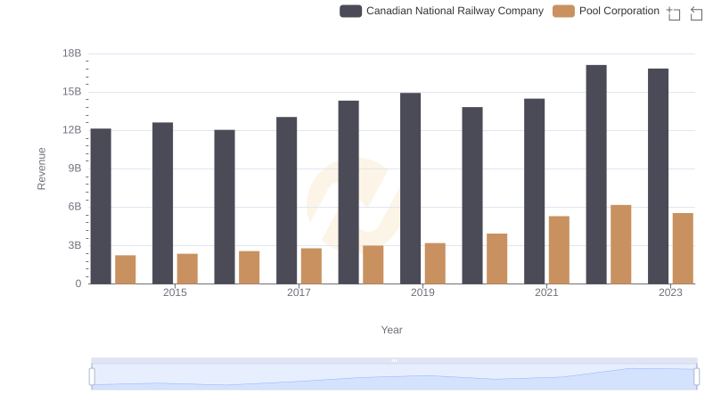Click the 2015 x-axis label
713x411 pixels.
click(x=175, y=292)
